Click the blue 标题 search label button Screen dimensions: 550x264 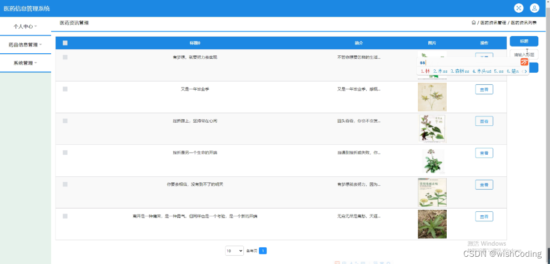click(x=524, y=41)
